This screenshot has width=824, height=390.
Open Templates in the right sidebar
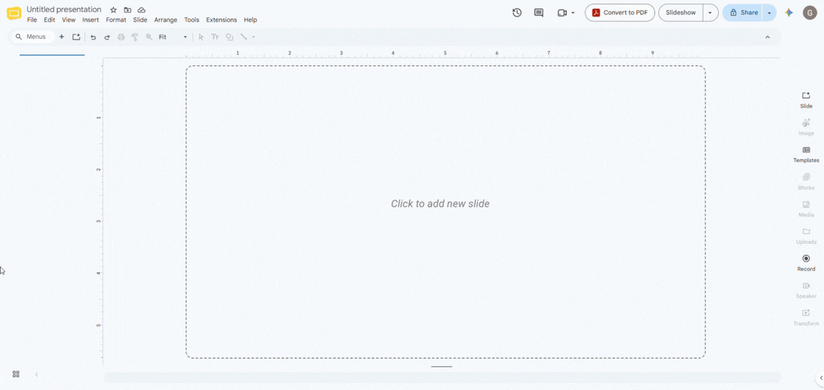pos(806,155)
